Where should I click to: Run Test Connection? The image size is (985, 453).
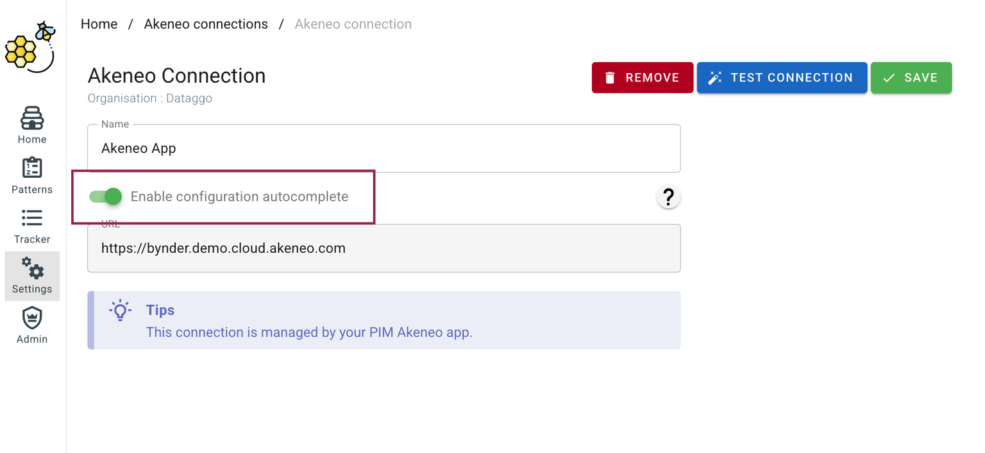[782, 78]
